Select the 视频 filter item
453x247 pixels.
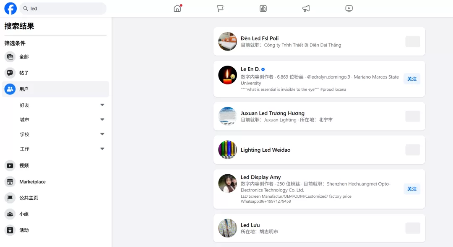point(55,166)
